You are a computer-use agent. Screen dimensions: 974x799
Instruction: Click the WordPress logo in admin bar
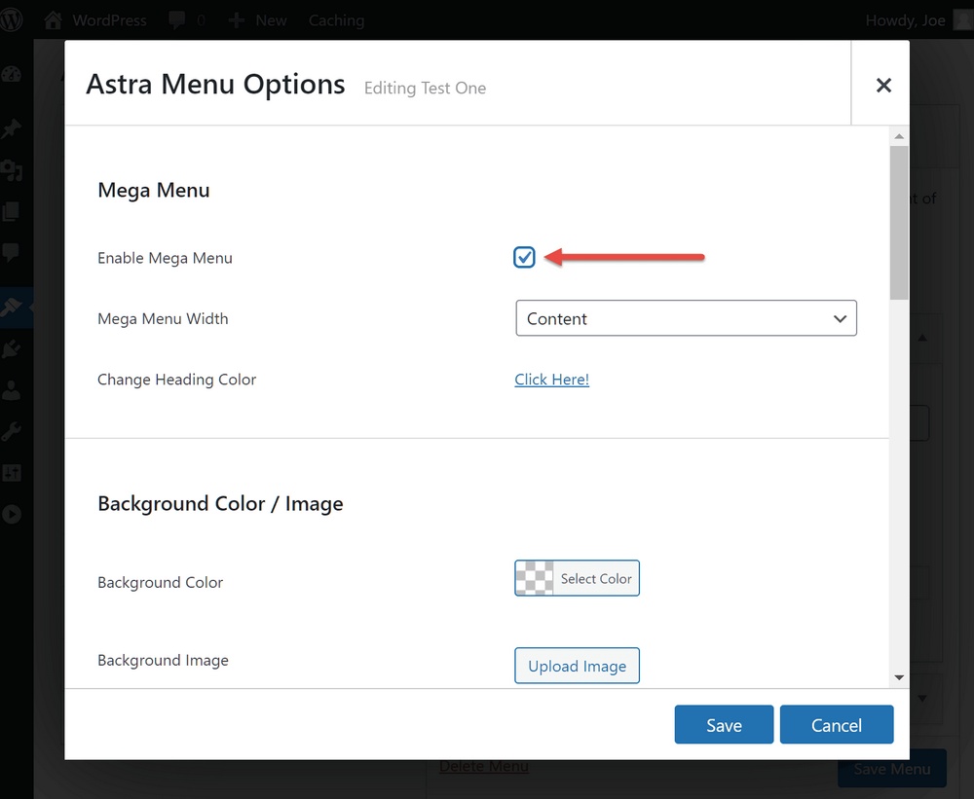coord(13,19)
